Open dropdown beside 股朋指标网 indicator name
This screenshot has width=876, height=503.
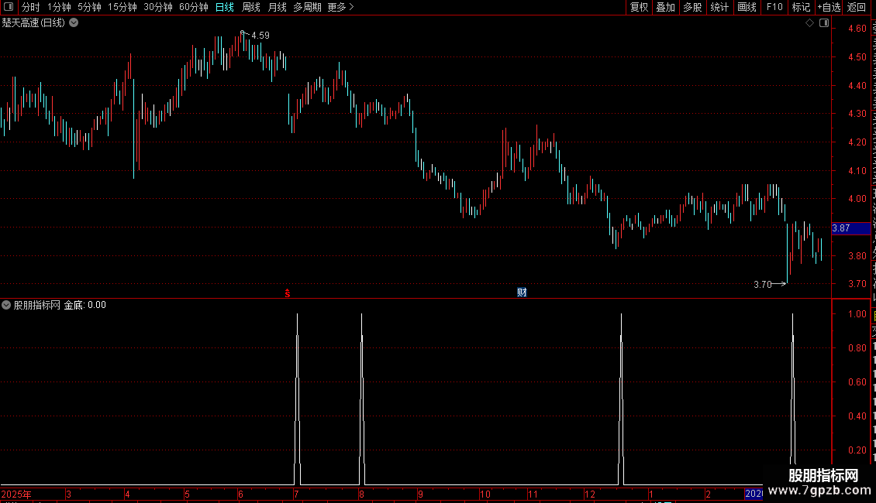pyautogui.click(x=6, y=305)
